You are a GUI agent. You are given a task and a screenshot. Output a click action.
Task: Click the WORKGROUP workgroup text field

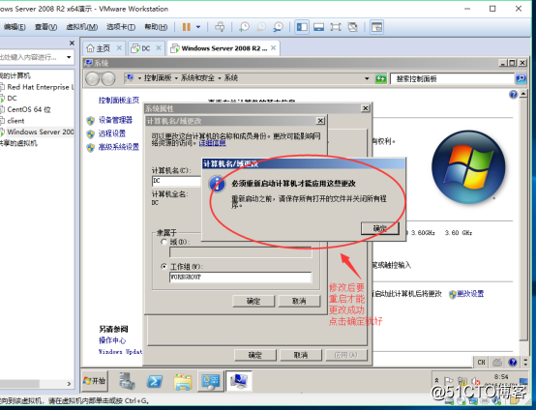tap(240, 278)
